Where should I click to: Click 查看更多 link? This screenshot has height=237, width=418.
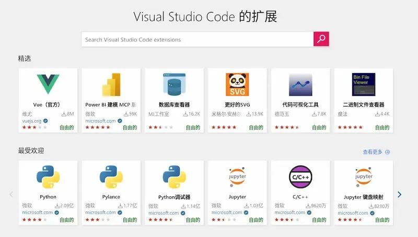tap(373, 152)
